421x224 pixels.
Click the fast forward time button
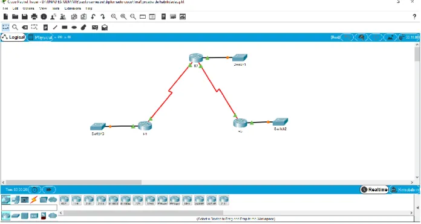49,190
